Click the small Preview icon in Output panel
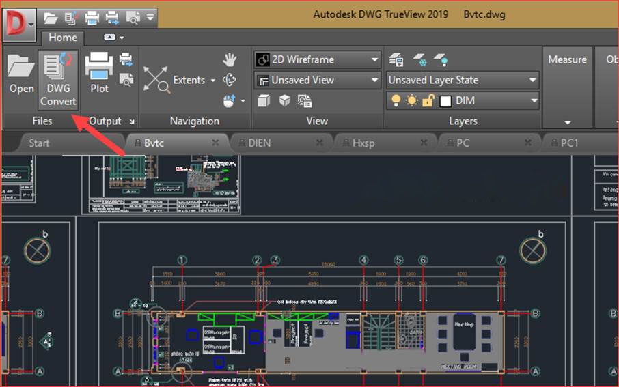This screenshot has height=387, width=619. 126,80
